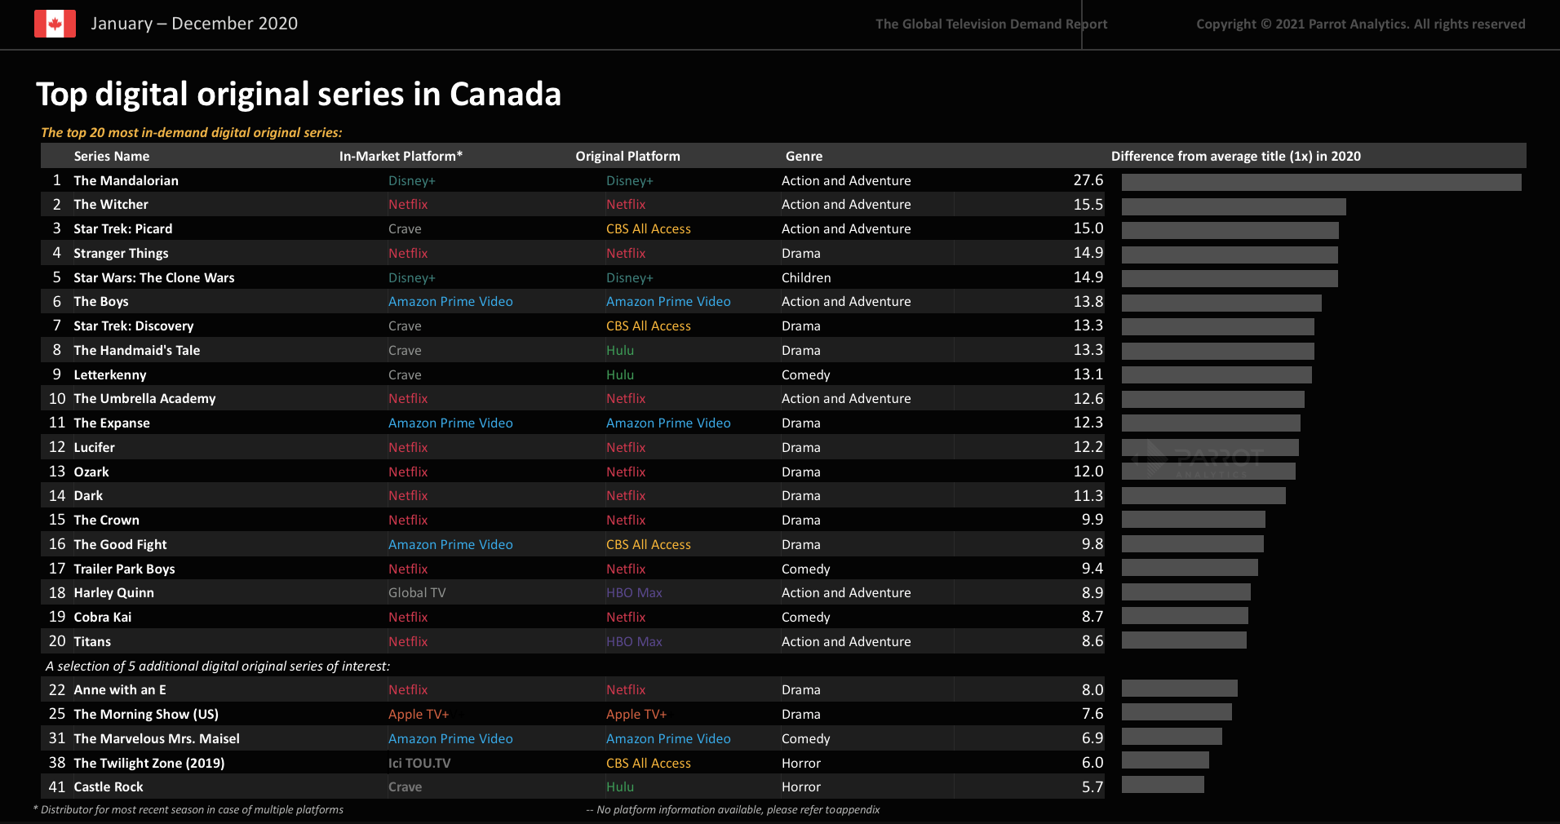The width and height of the screenshot is (1560, 824).
Task: Click 'Children' genre for Star Wars: The Clone Wars
Action: (x=806, y=277)
